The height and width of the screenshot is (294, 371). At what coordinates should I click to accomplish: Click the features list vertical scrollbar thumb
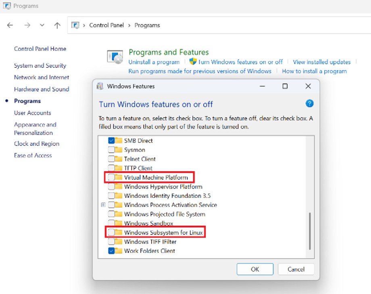point(310,231)
